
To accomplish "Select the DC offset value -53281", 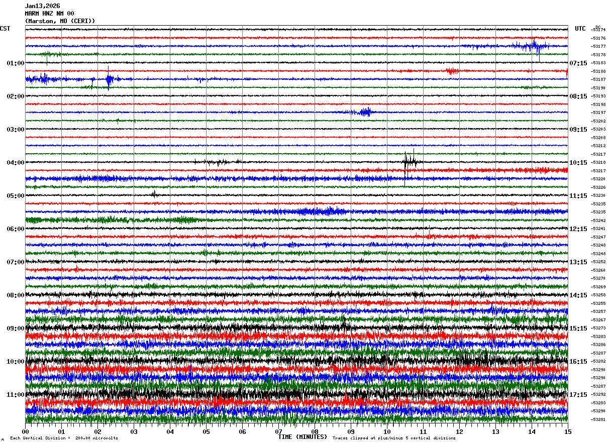I will pyautogui.click(x=598, y=419).
